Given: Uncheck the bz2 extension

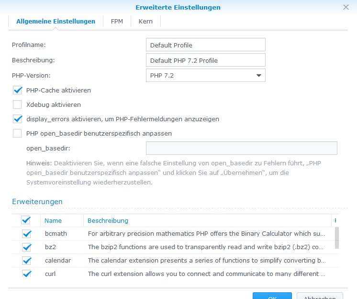Looking at the screenshot, I should 26,247.
